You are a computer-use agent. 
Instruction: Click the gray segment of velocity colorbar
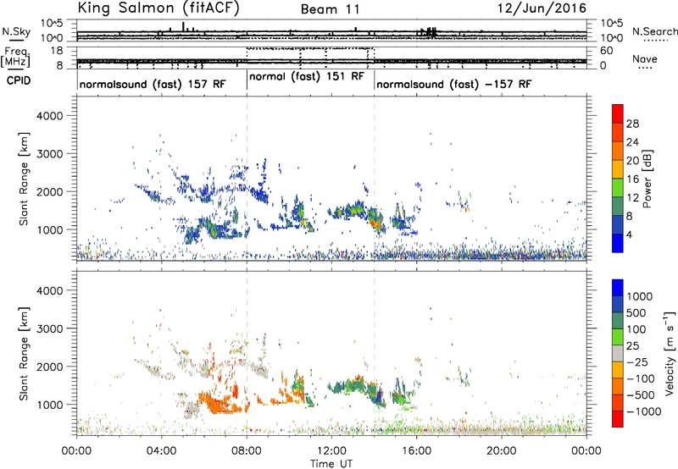point(618,353)
